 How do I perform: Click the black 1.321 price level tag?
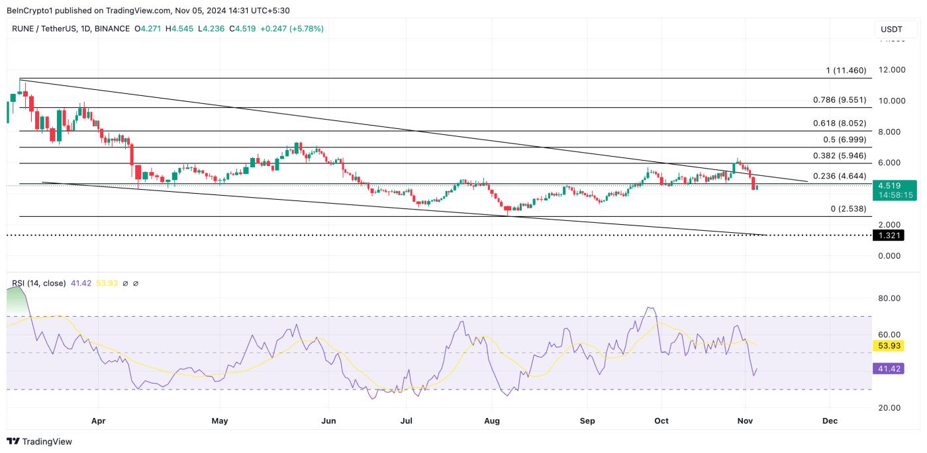coord(890,235)
